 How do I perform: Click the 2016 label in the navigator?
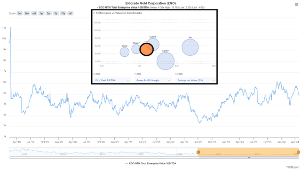(x=141, y=154)
